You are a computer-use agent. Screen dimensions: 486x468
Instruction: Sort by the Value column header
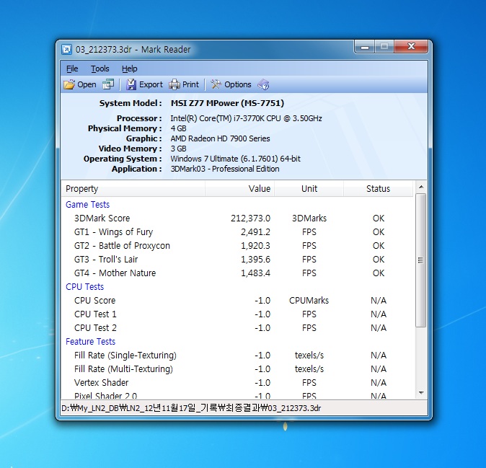pyautogui.click(x=239, y=188)
